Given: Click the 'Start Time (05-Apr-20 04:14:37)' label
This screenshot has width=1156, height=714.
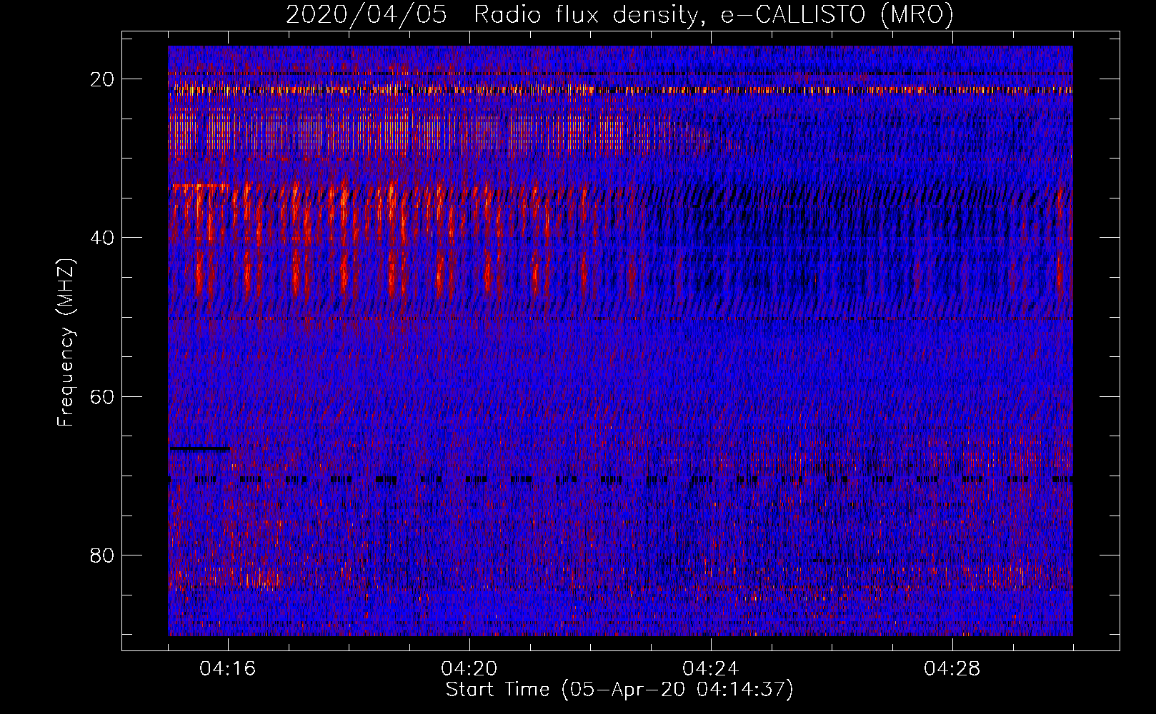Looking at the screenshot, I should 619,690.
